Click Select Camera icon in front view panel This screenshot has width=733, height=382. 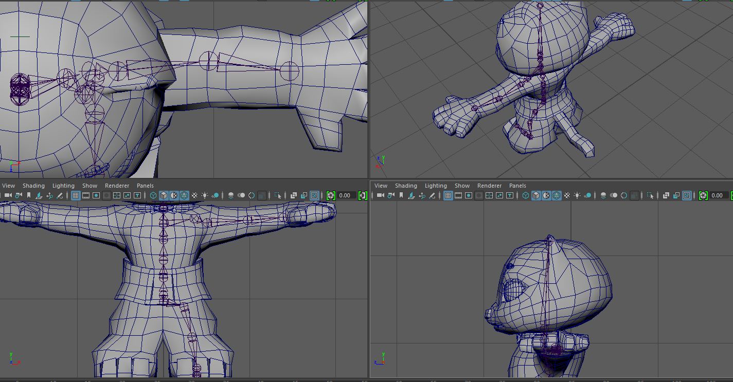tap(8, 195)
